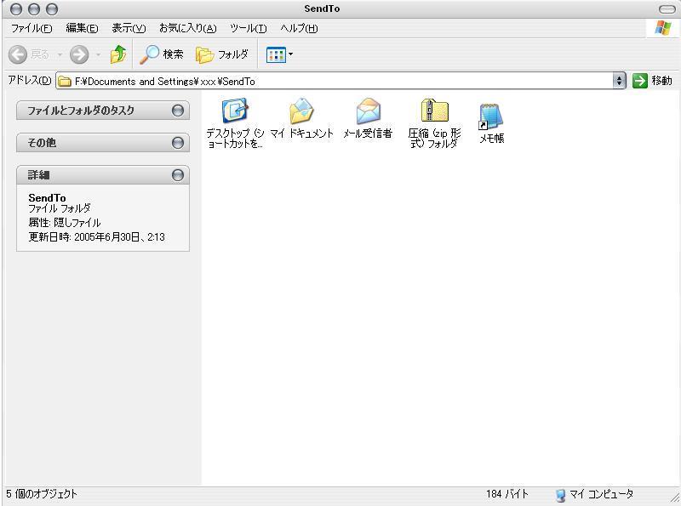Click the window resize grip corner
Viewport: 681px width, 506px height.
(674, 498)
